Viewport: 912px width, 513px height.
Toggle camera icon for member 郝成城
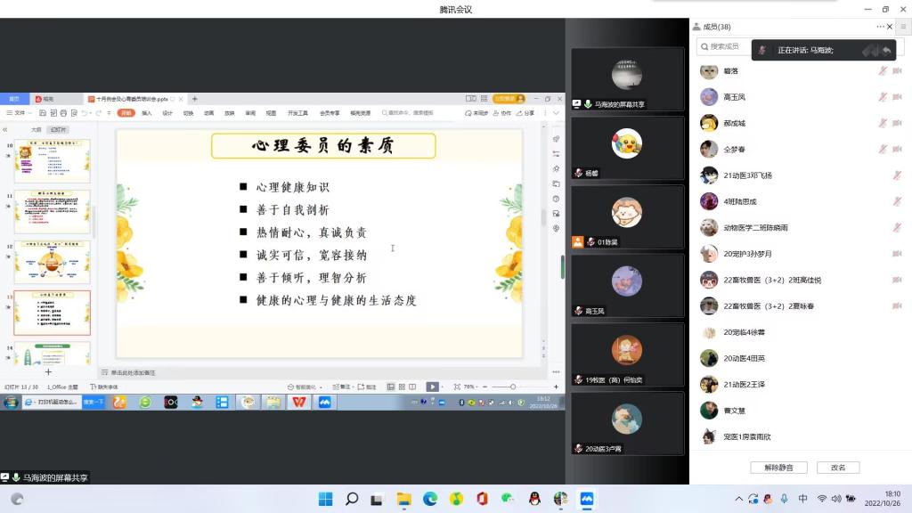pyautogui.click(x=897, y=123)
